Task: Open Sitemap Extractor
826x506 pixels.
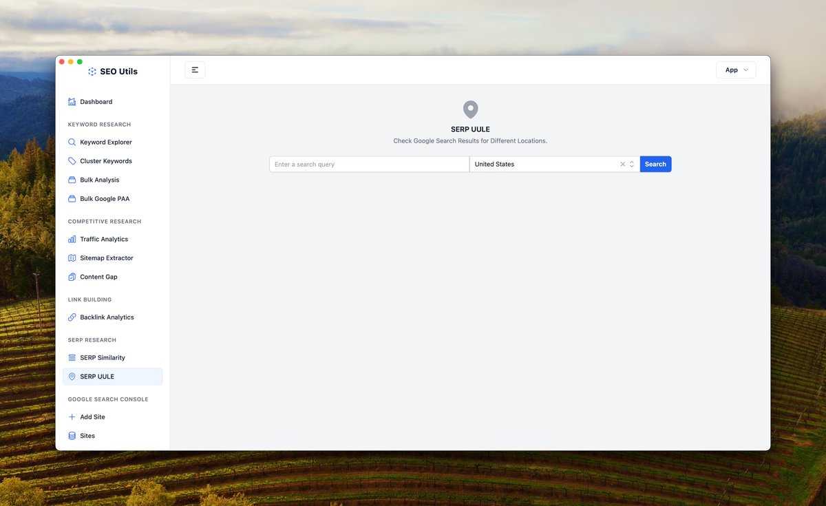Action: tap(113, 258)
